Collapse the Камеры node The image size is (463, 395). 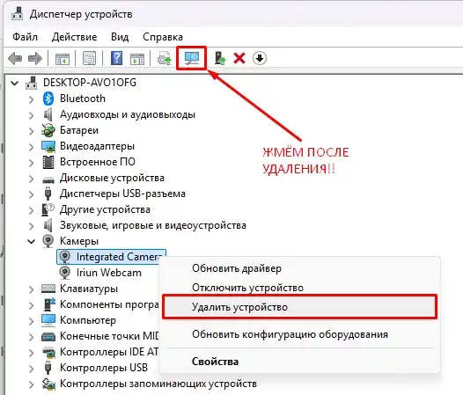[x=31, y=242]
